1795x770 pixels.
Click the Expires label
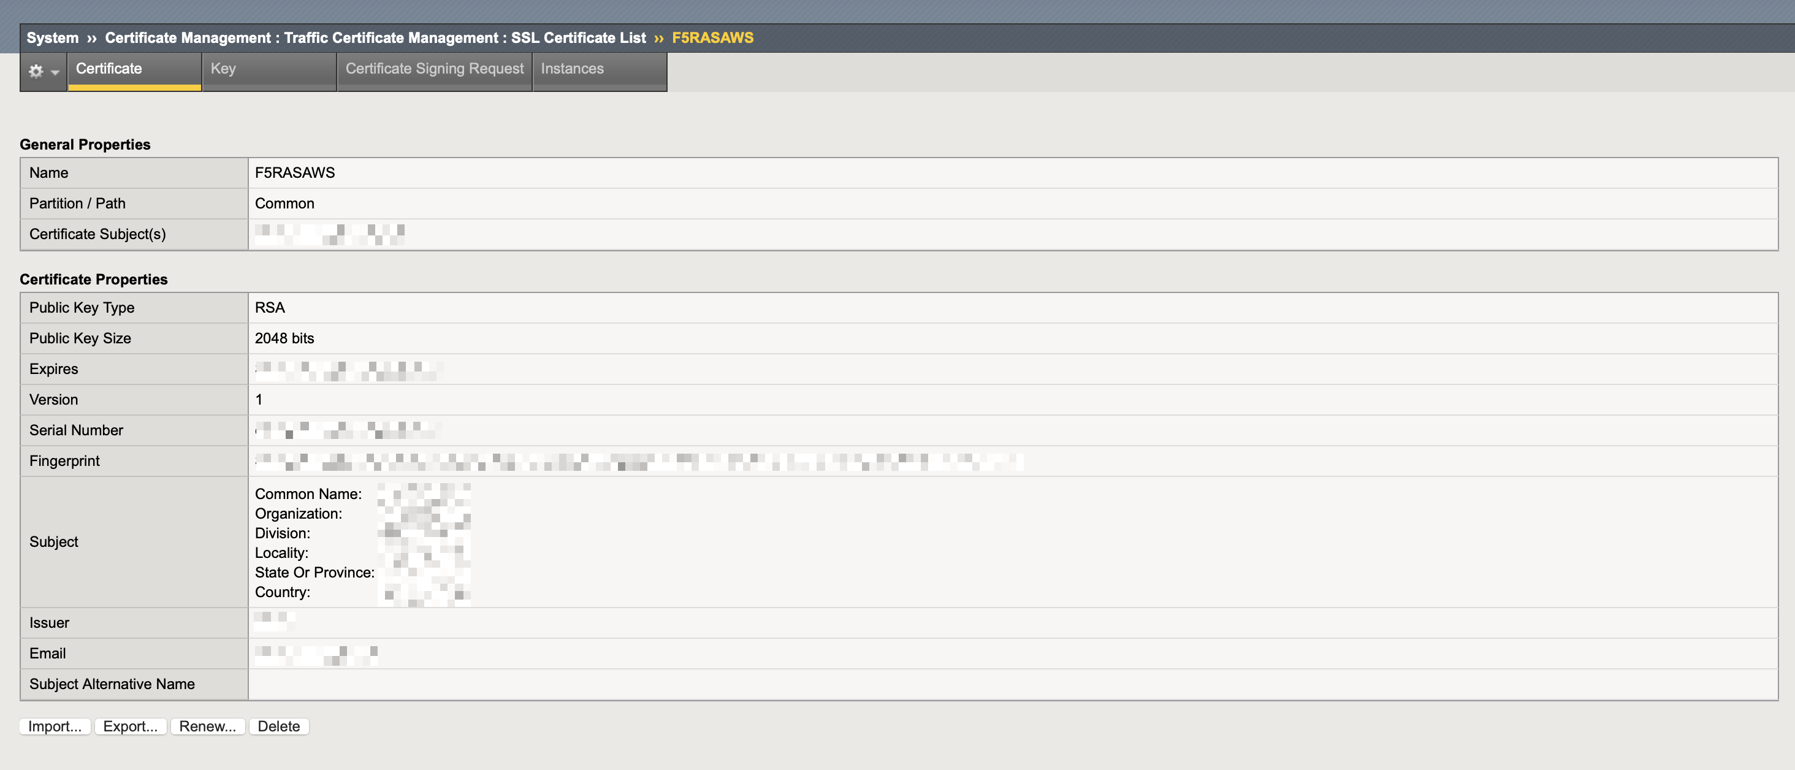54,368
